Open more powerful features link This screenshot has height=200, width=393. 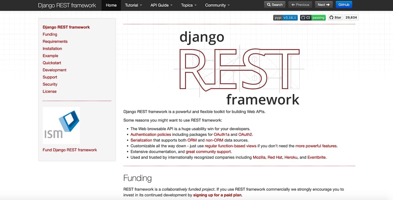316,146
